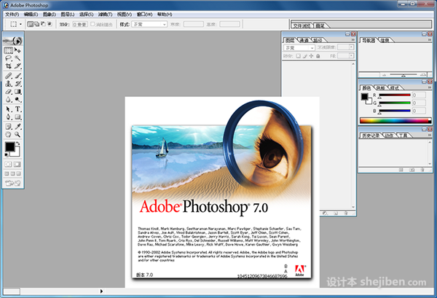Click Jump to ImageReady button at toolbox bottom
Screen dimensions: 437x298
click(x=13, y=183)
